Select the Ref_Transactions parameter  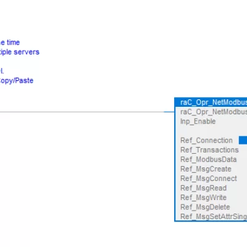tap(209, 150)
